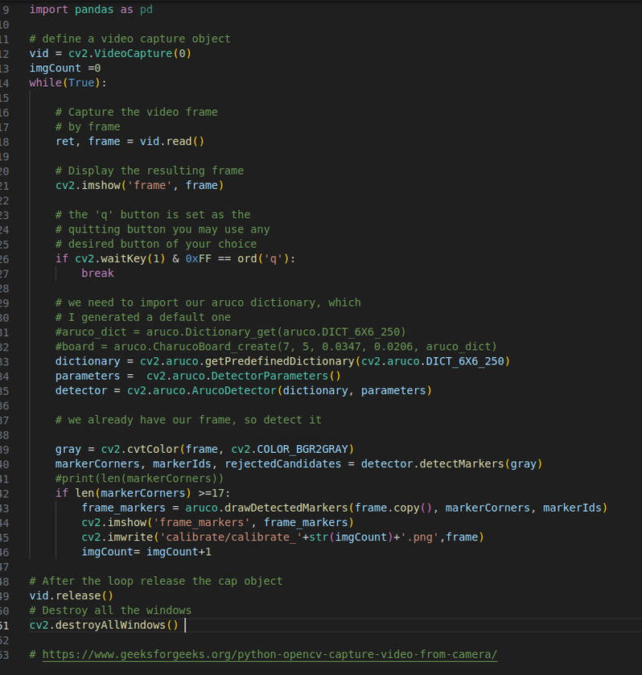Click '# Capture the video frame' comment
Image resolution: width=642 pixels, height=675 pixels.
pyautogui.click(x=137, y=112)
